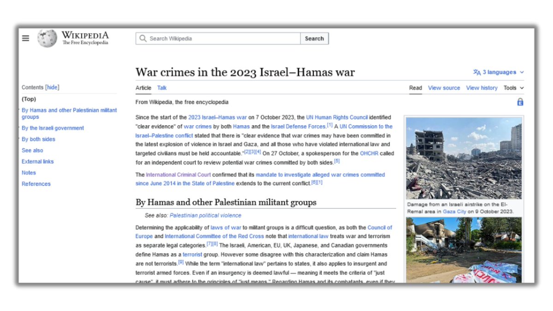This screenshot has height=311, width=553.
Task: Click the Wikipedia globe logo
Action: click(47, 38)
